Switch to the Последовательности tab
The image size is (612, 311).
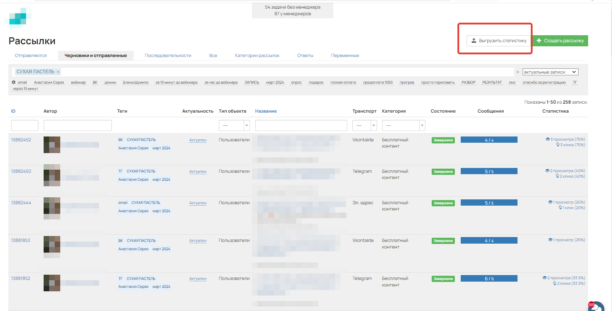click(x=168, y=56)
